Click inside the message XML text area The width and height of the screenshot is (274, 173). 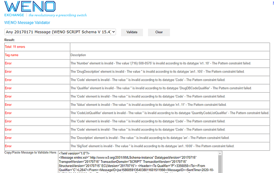138,162
